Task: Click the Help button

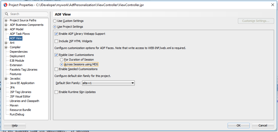Action: point(15,125)
